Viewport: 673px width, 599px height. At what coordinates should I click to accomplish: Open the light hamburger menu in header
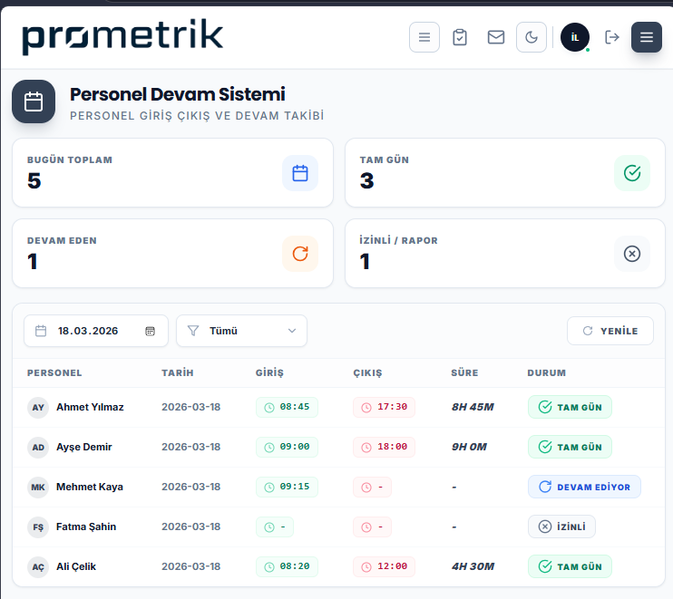pos(424,37)
